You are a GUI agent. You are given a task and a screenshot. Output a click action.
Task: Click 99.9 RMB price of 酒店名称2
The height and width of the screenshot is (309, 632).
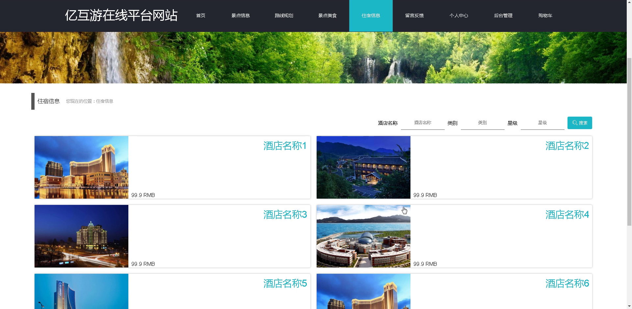(x=425, y=195)
